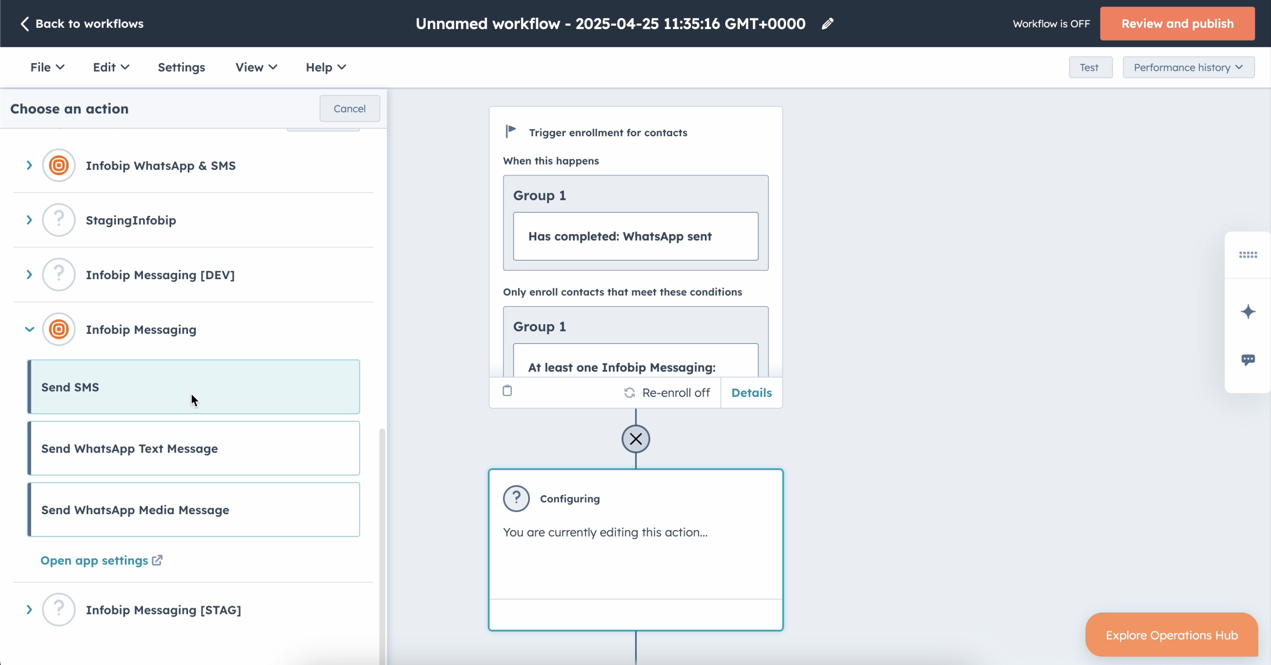Screen dimensions: 1271x665
Task: Click the Re-enroll off label
Action: pos(676,393)
